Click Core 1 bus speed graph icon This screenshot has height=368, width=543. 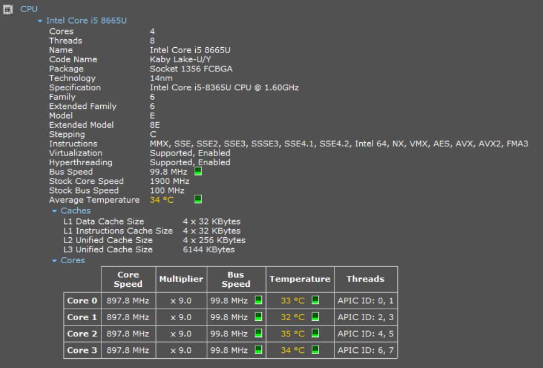tap(257, 317)
